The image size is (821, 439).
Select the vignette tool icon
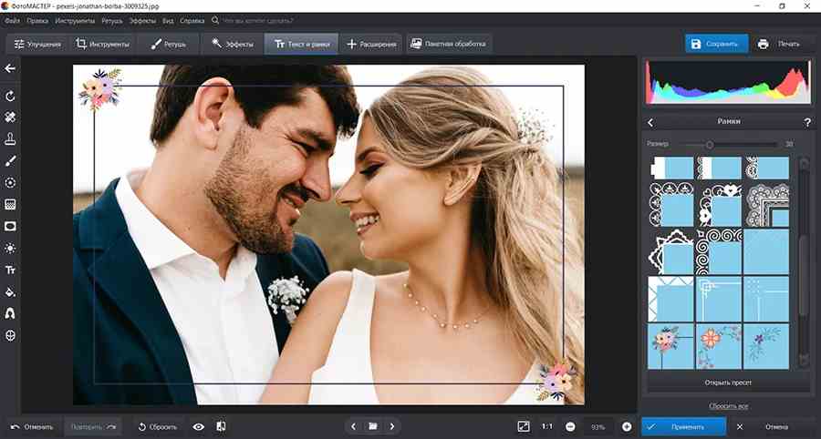pos(11,226)
